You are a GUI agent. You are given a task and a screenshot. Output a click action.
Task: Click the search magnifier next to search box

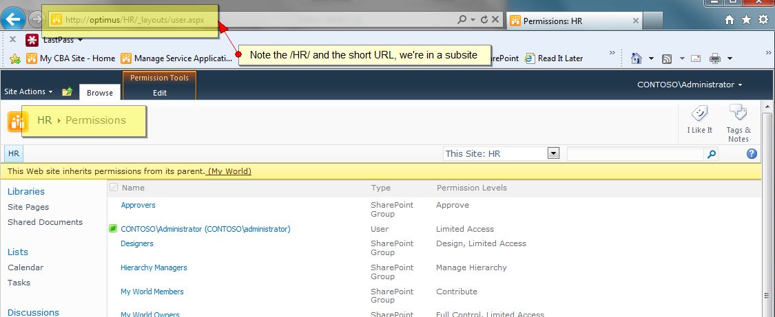(x=712, y=154)
